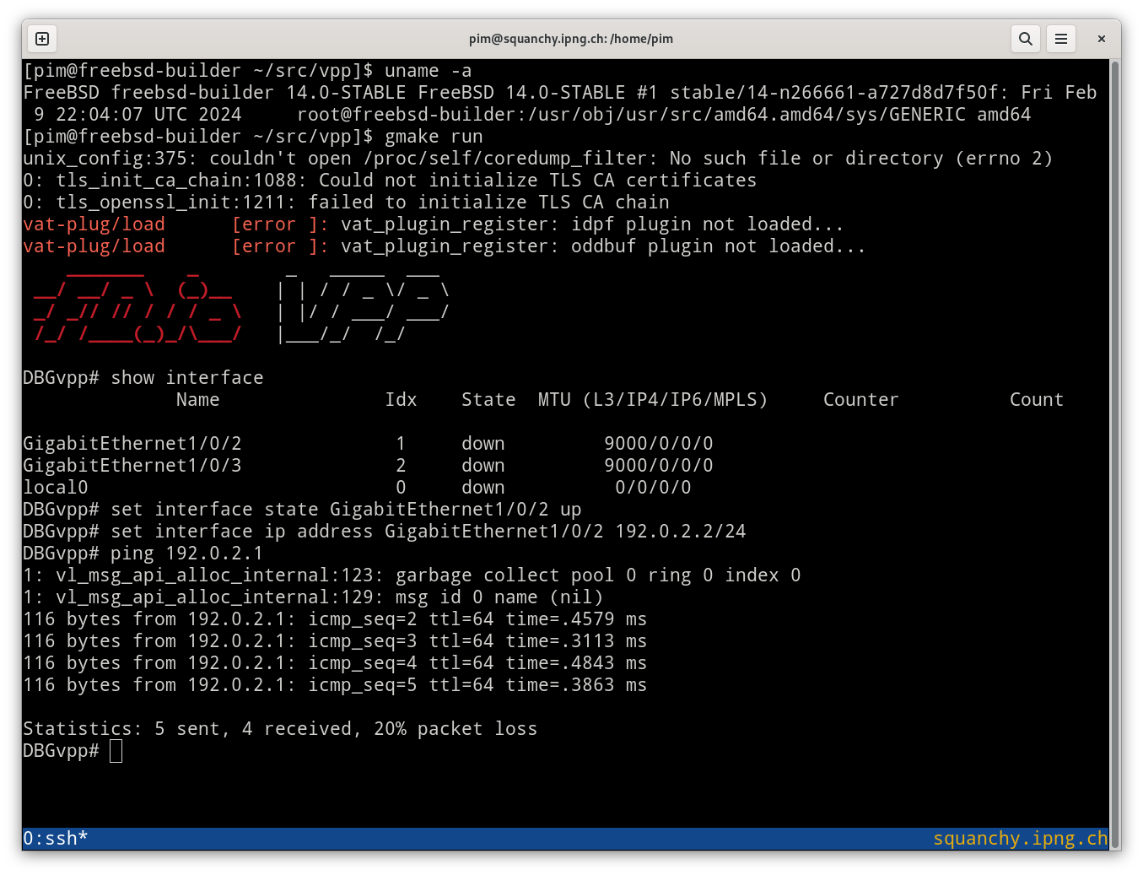
Task: Click the search magnifier icon
Action: [x=1026, y=39]
